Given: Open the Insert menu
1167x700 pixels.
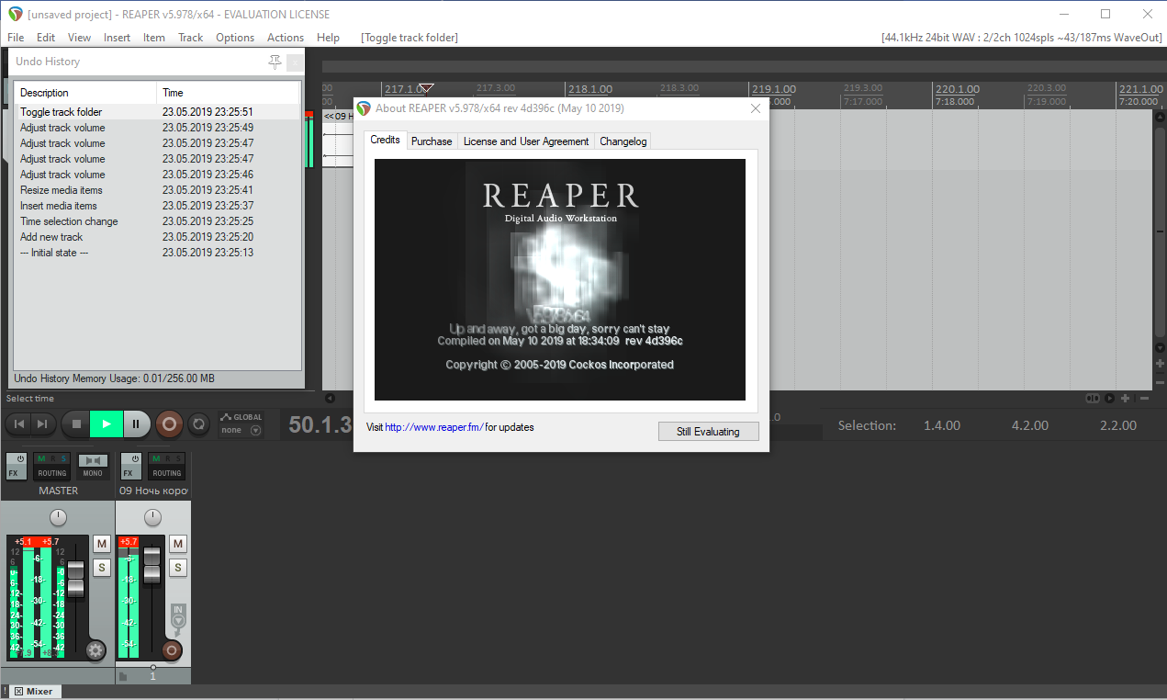Looking at the screenshot, I should point(117,38).
